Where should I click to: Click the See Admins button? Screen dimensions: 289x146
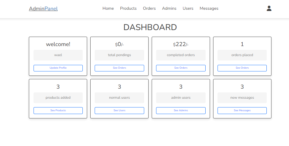(181, 111)
